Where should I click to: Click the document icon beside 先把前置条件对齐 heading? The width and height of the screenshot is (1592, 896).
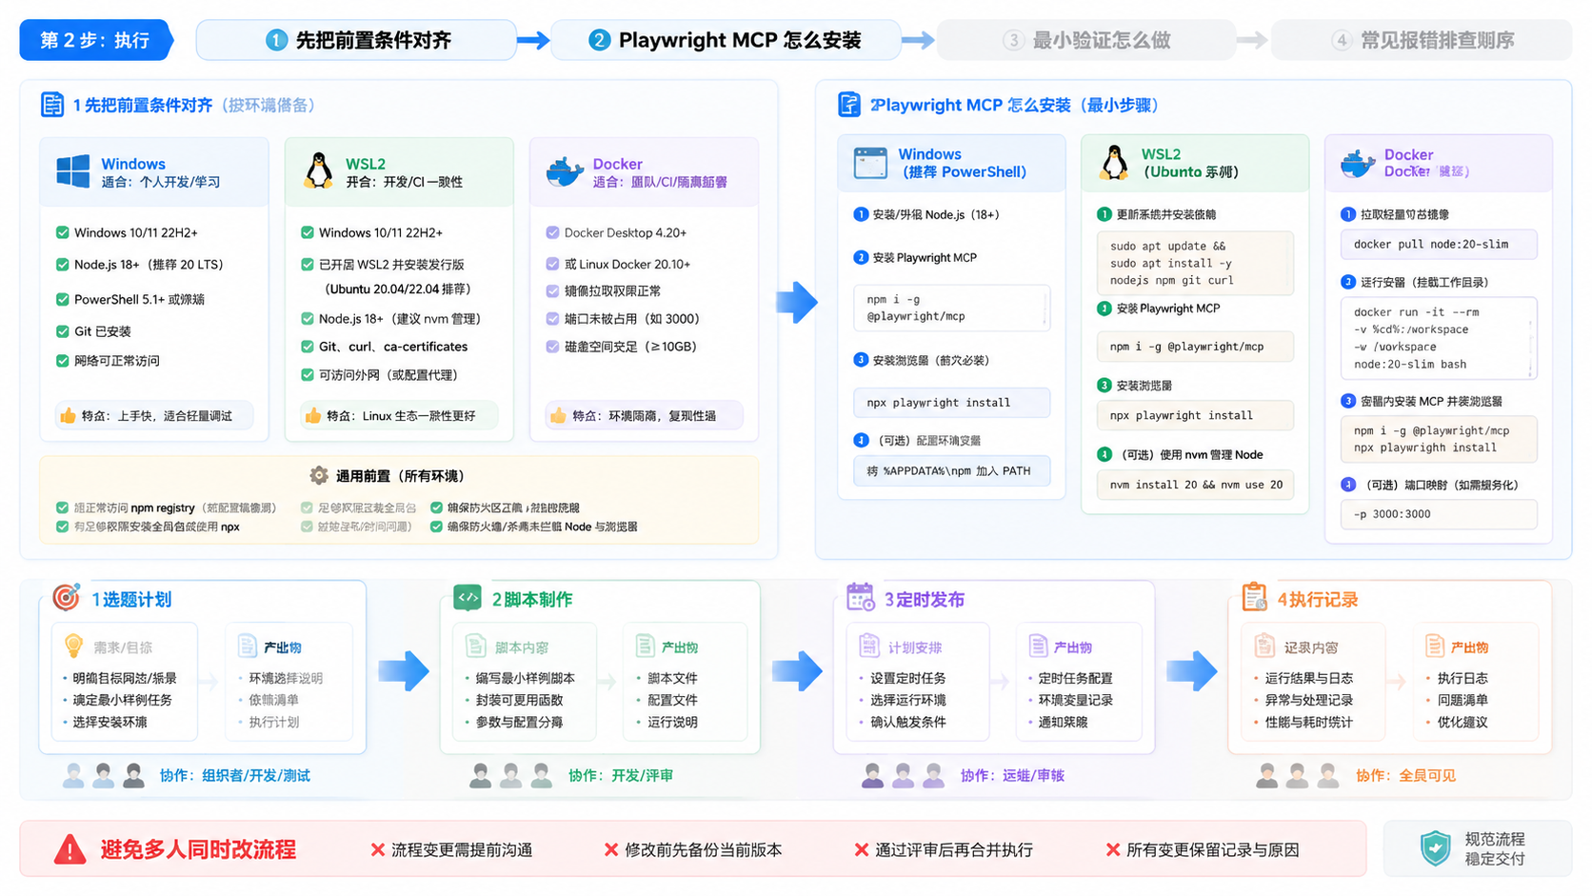tap(52, 105)
